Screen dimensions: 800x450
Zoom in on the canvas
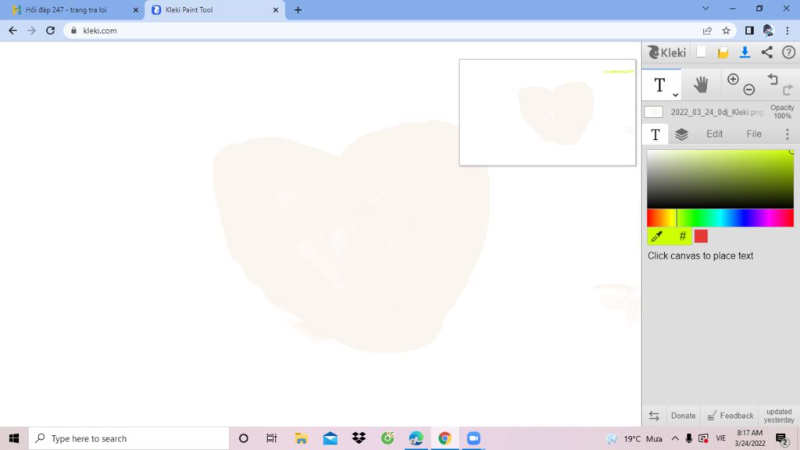pyautogui.click(x=733, y=79)
